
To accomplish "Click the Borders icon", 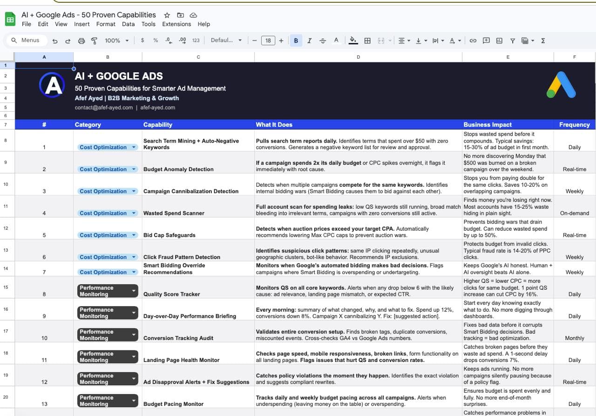I will (367, 41).
